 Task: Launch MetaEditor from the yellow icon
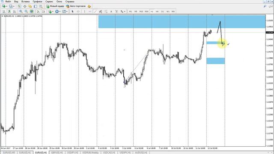[89, 6]
